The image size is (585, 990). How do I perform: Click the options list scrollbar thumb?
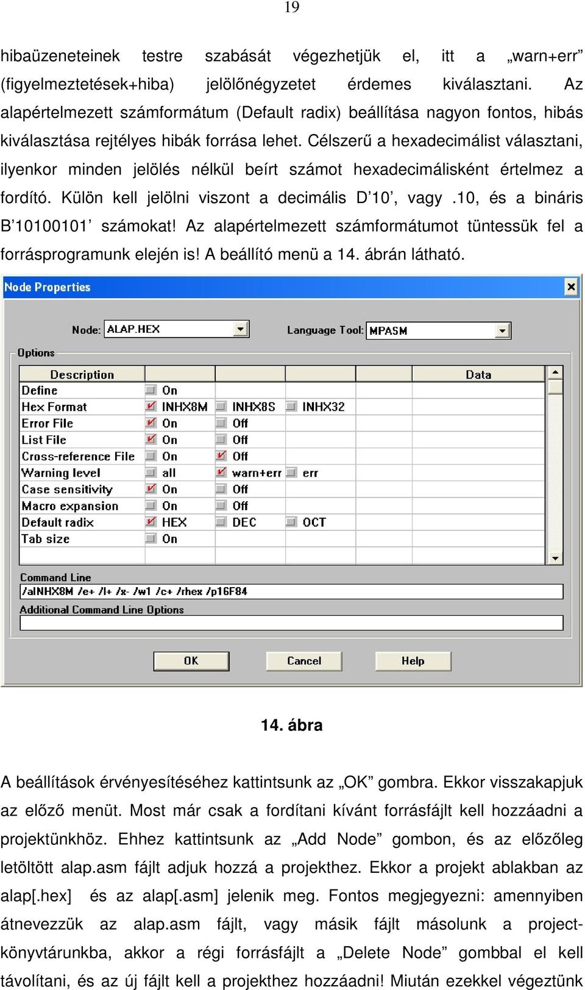click(555, 387)
